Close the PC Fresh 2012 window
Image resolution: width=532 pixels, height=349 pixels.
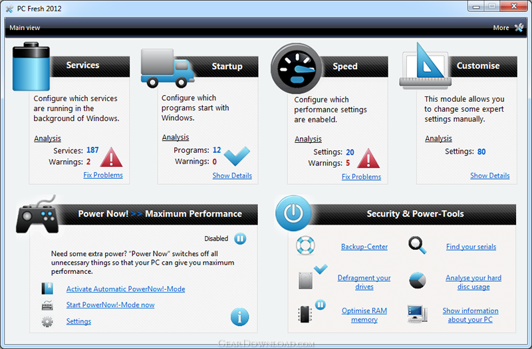click(513, 7)
